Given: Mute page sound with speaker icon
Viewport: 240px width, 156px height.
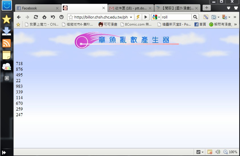Looking at the screenshot, I should click(218, 152).
